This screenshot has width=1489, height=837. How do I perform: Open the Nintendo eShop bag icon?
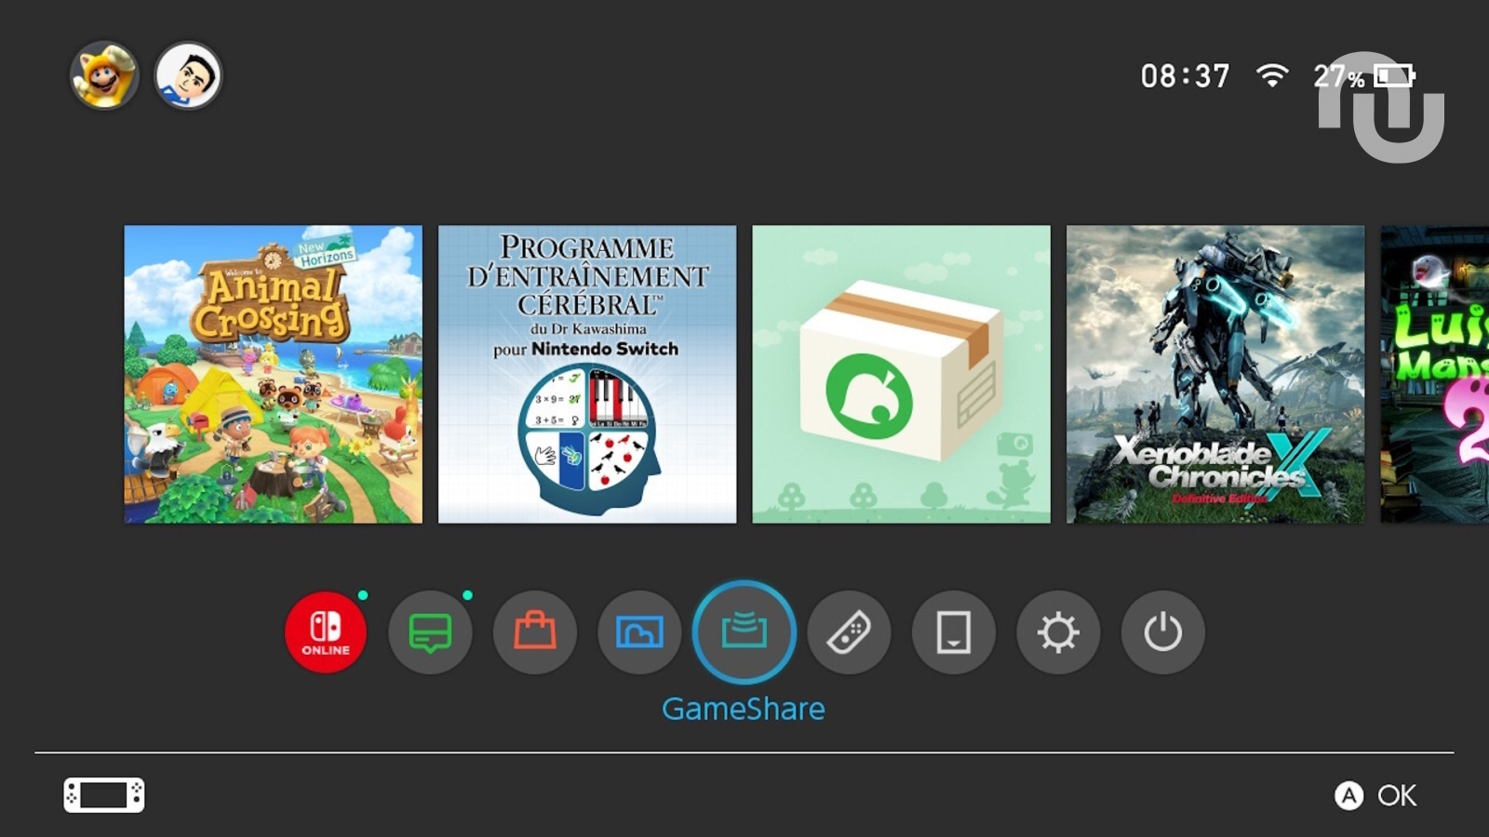click(x=535, y=632)
